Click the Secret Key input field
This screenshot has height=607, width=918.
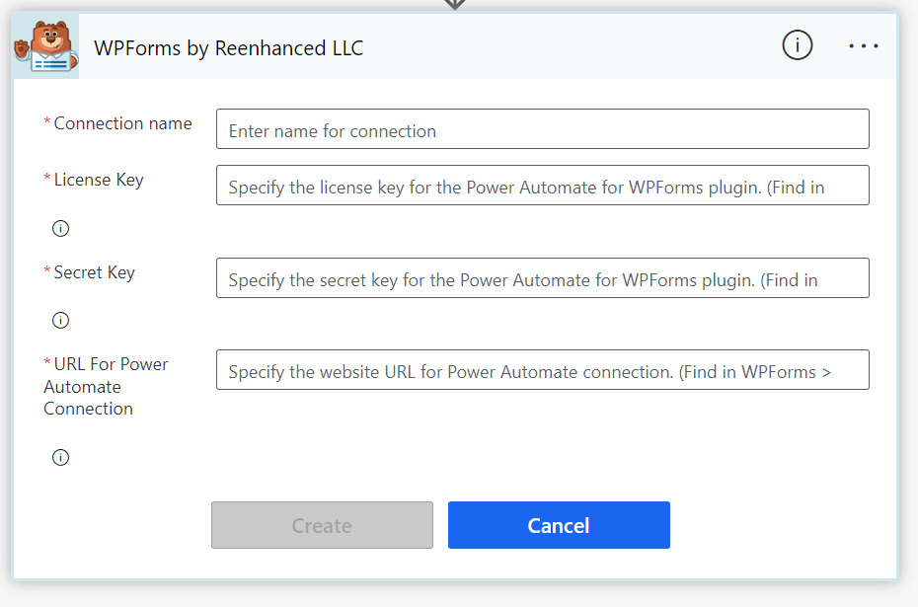pyautogui.click(x=542, y=277)
